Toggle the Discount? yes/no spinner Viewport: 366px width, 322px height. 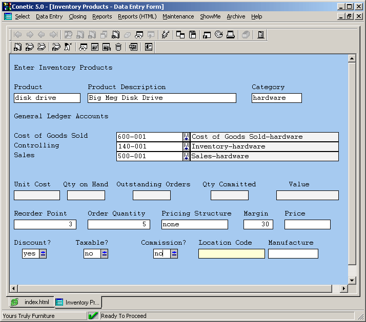coord(43,253)
